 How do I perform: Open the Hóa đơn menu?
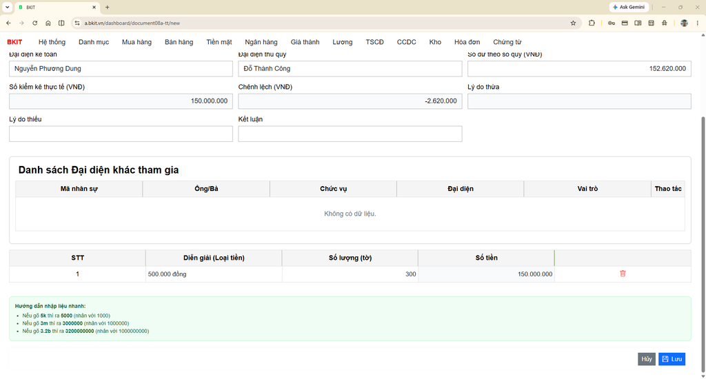click(467, 42)
